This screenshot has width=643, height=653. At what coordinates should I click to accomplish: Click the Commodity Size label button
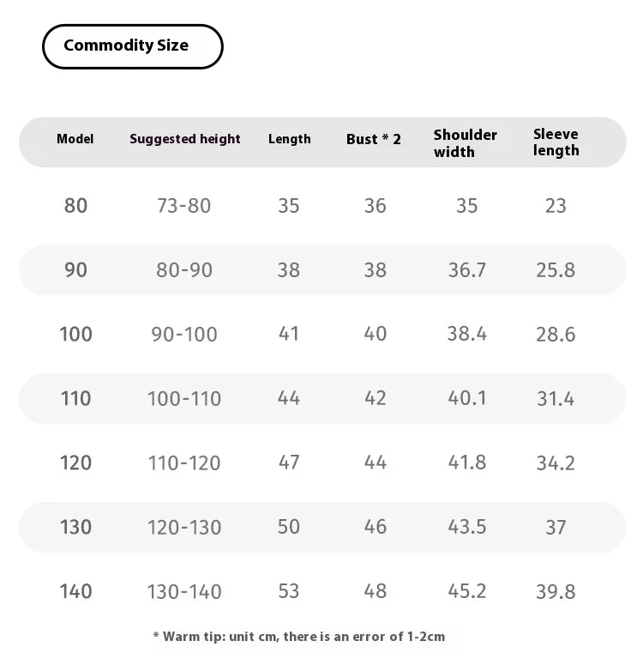(132, 46)
